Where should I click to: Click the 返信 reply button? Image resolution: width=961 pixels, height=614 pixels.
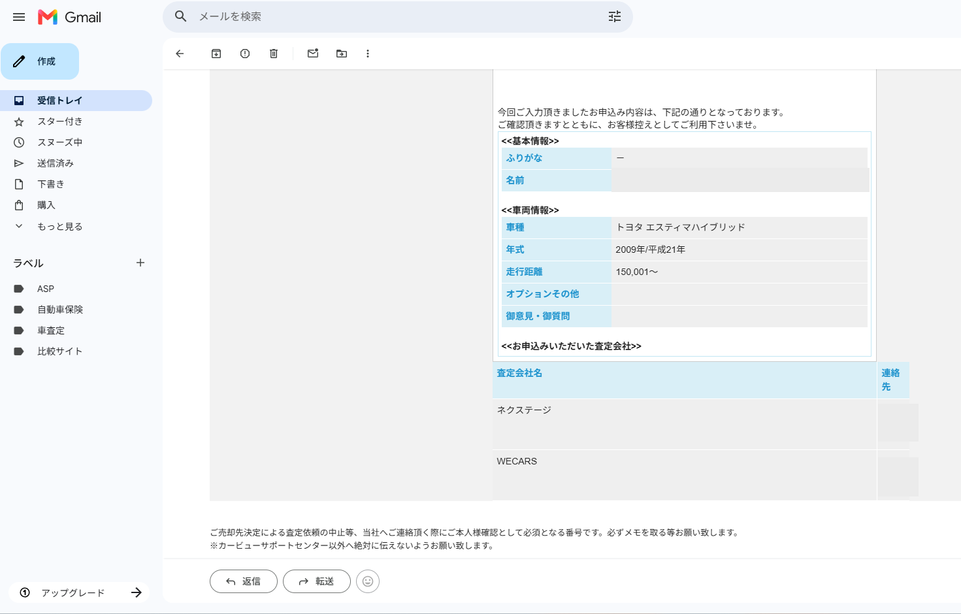244,581
